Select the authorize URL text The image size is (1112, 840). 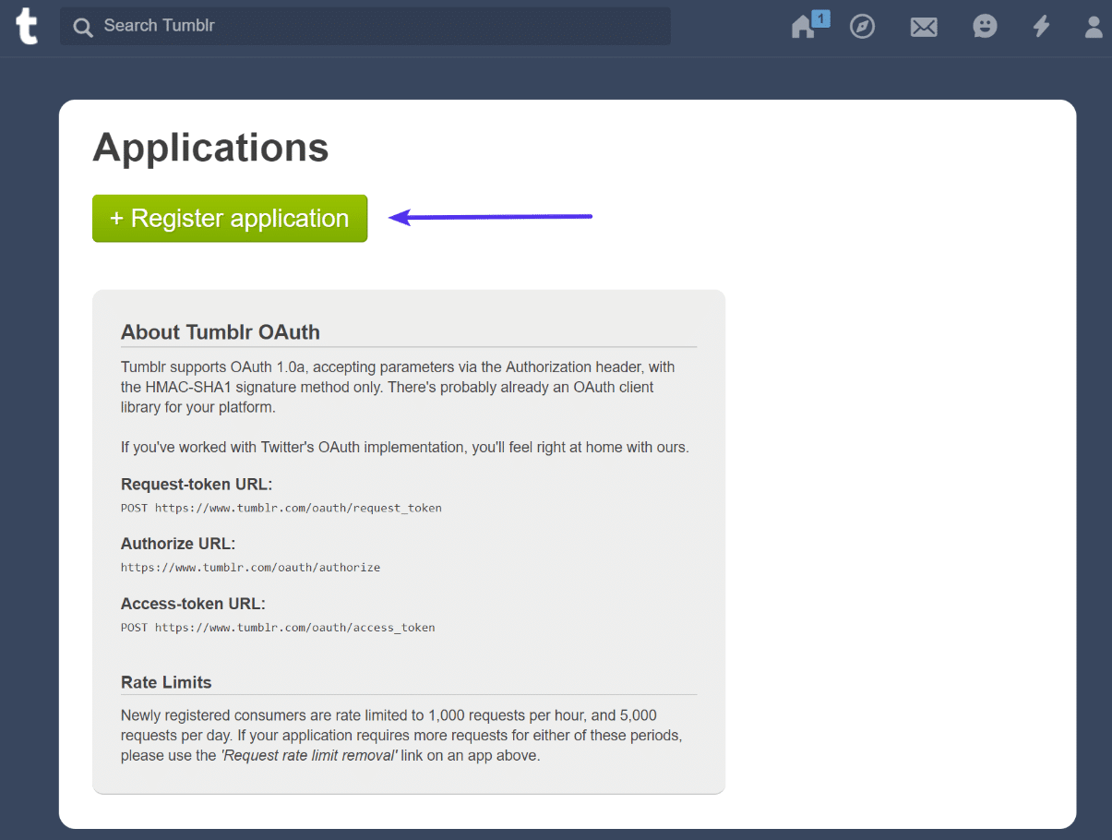[251, 567]
